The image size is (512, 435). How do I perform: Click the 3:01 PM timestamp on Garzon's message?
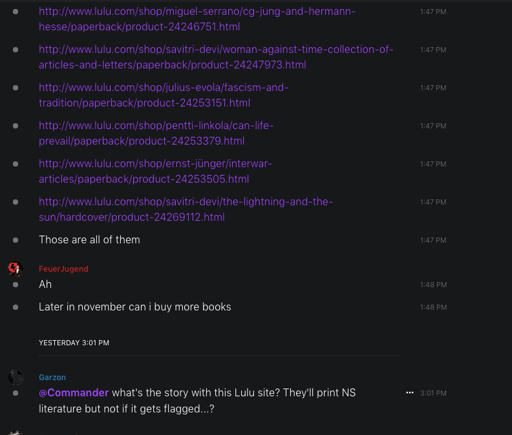pos(433,393)
